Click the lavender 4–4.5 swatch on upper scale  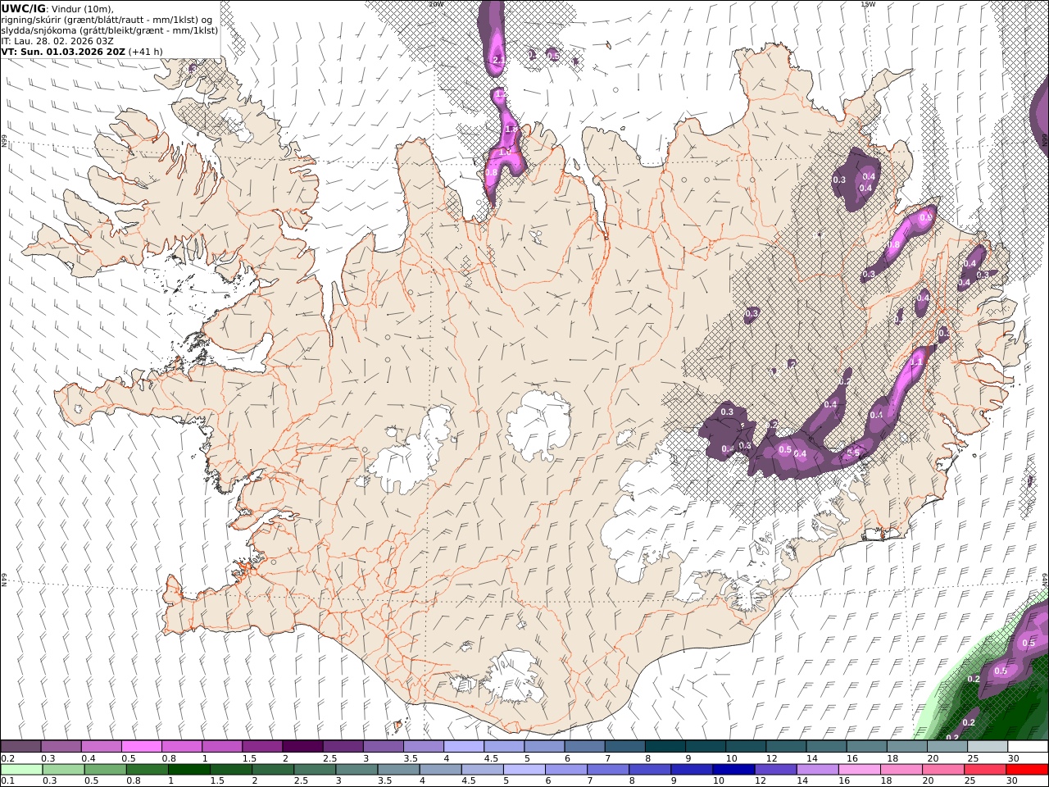point(463,747)
